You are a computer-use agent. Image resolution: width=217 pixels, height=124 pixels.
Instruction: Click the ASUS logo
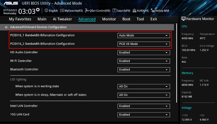pos(11,3)
